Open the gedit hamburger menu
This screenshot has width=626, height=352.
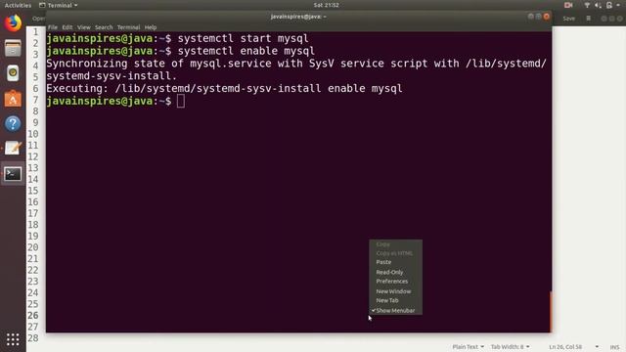click(589, 19)
